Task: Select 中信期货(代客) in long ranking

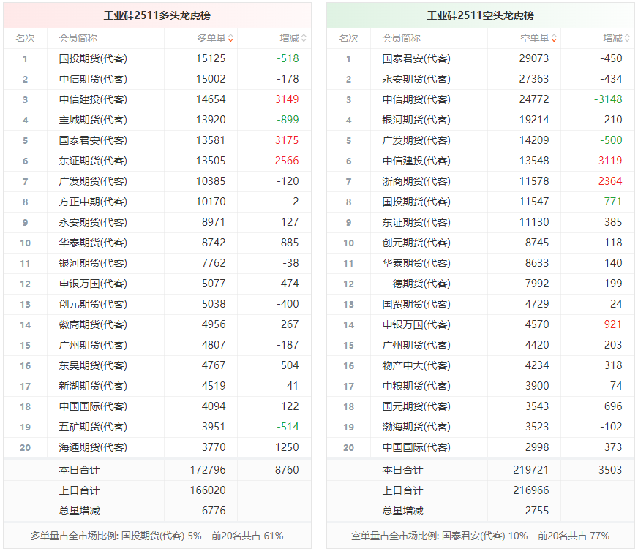Action: coord(93,79)
